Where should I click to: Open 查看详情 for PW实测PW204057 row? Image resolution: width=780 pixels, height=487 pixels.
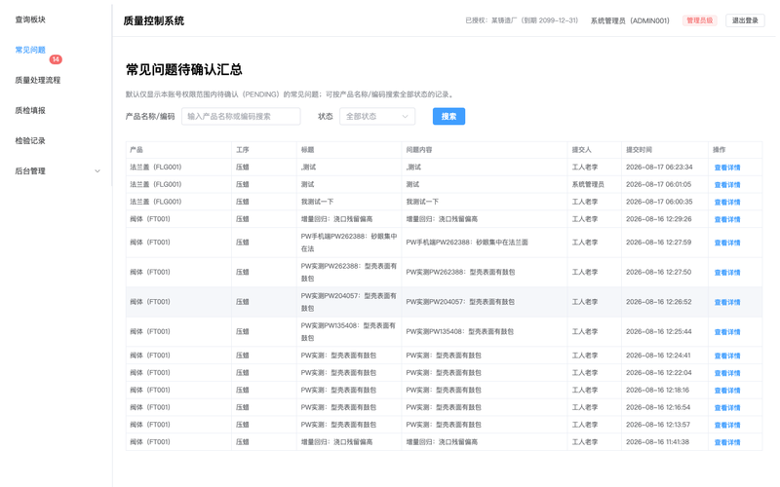coord(726,302)
